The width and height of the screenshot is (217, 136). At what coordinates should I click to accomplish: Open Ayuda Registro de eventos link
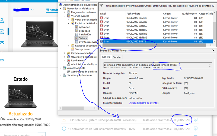click(x=144, y=103)
